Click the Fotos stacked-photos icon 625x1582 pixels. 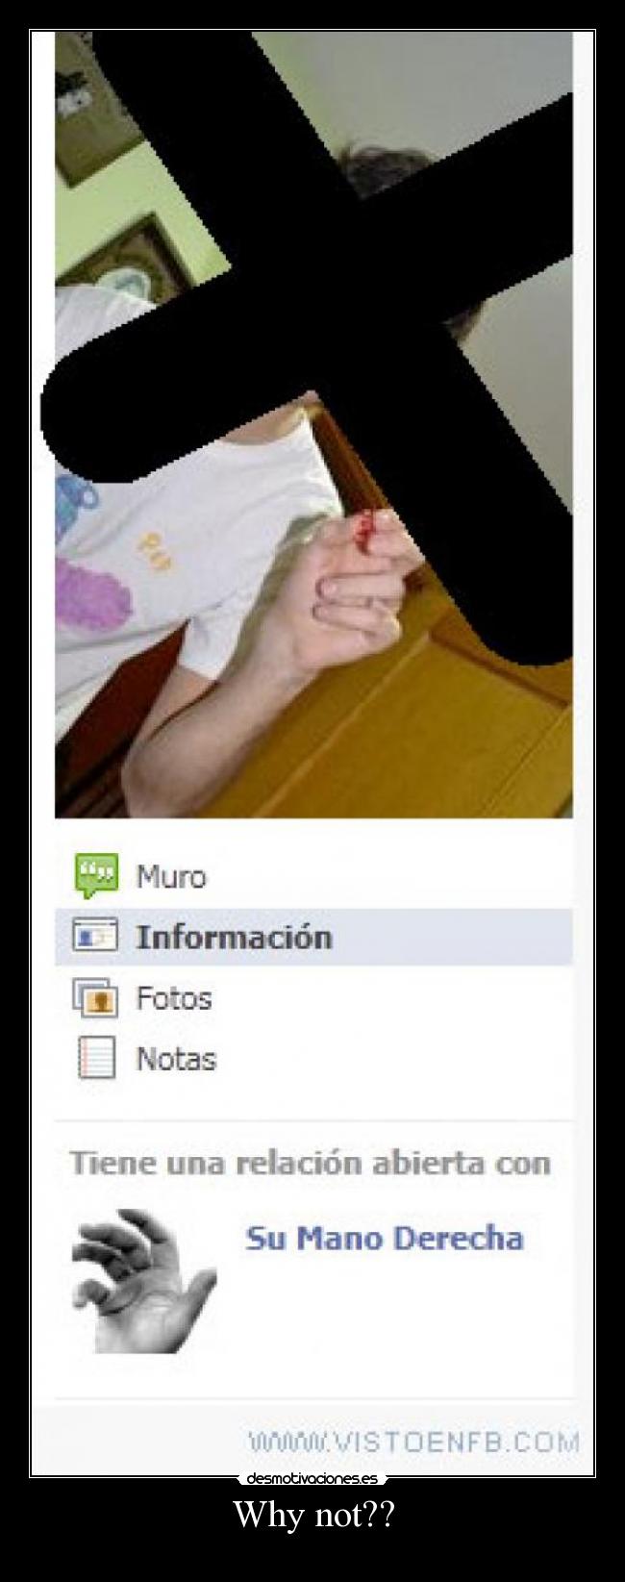tap(95, 997)
